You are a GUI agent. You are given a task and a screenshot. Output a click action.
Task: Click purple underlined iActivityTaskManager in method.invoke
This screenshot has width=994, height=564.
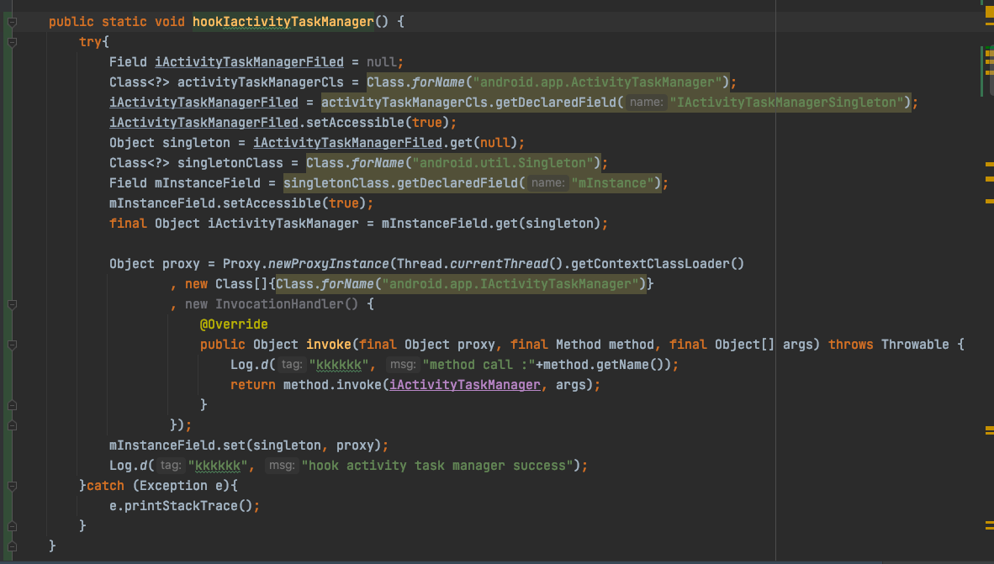pyautogui.click(x=465, y=385)
